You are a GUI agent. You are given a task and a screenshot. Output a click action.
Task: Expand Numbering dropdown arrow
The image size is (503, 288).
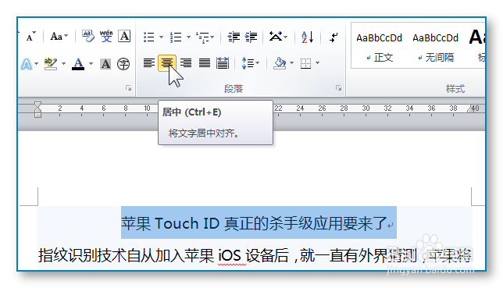pos(188,37)
